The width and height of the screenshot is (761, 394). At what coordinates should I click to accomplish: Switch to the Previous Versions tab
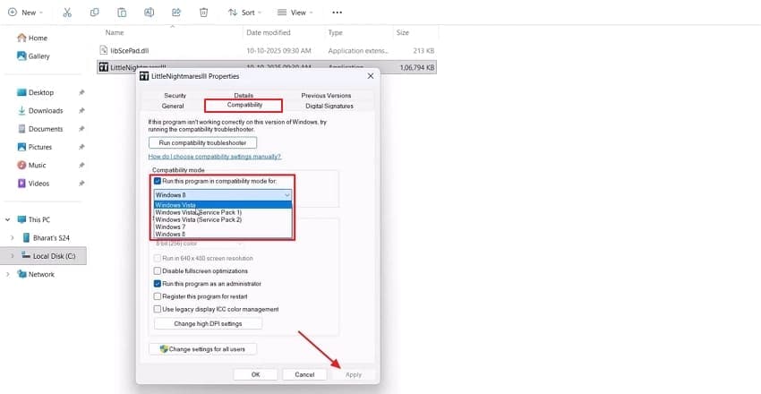[326, 96]
